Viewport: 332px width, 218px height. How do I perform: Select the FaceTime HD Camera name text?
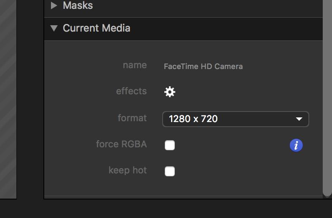coord(203,66)
